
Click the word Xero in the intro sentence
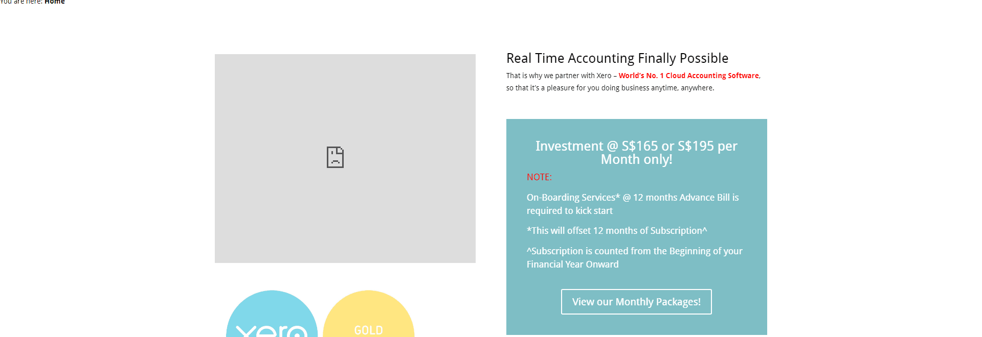pyautogui.click(x=604, y=76)
